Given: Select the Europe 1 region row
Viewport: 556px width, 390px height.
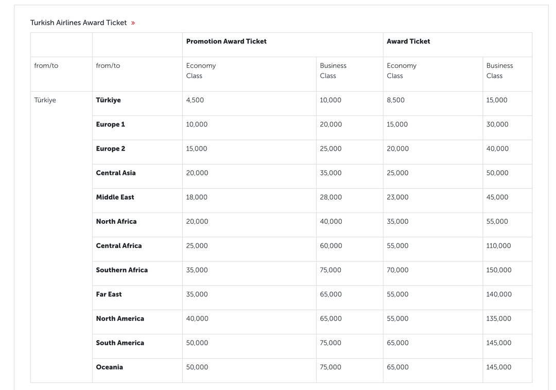Looking at the screenshot, I should (110, 124).
